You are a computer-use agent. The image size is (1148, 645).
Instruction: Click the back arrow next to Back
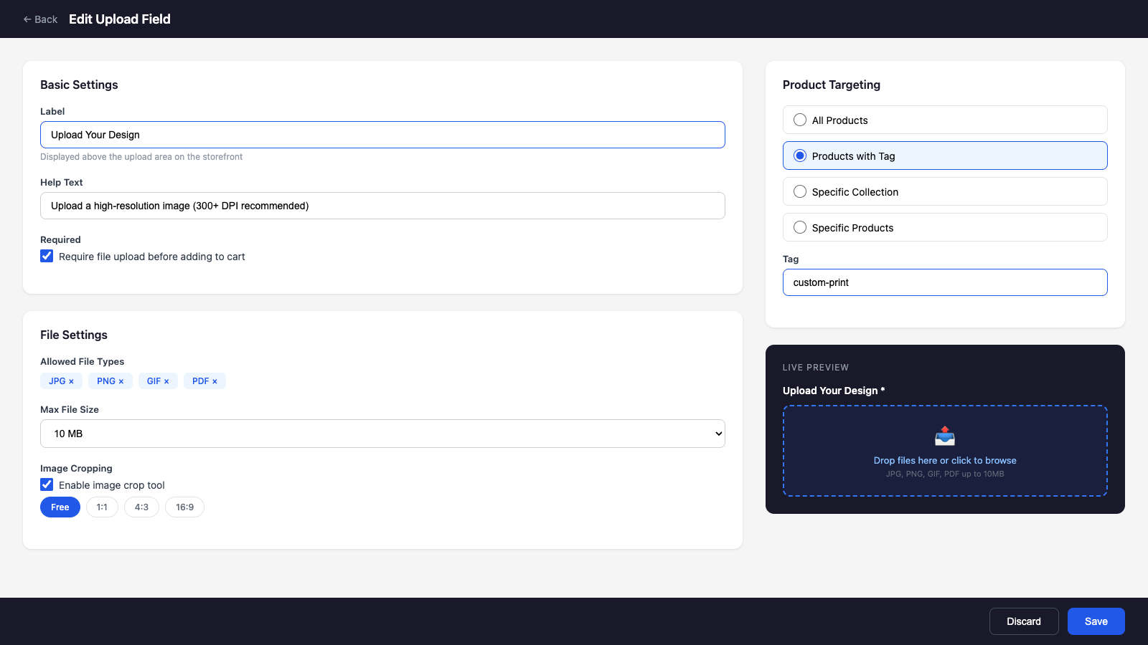click(25, 19)
